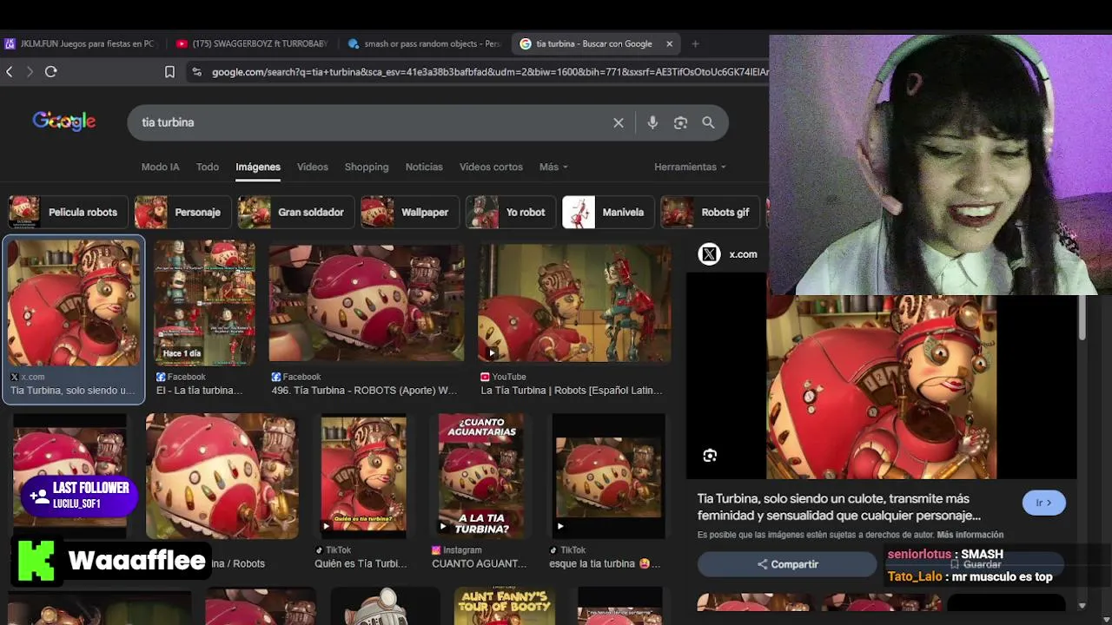Click the x.com source name in preview
Screen dimensions: 1112x625
[743, 254]
